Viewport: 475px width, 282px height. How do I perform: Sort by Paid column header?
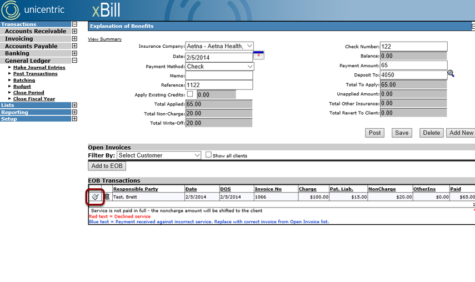pyautogui.click(x=456, y=189)
